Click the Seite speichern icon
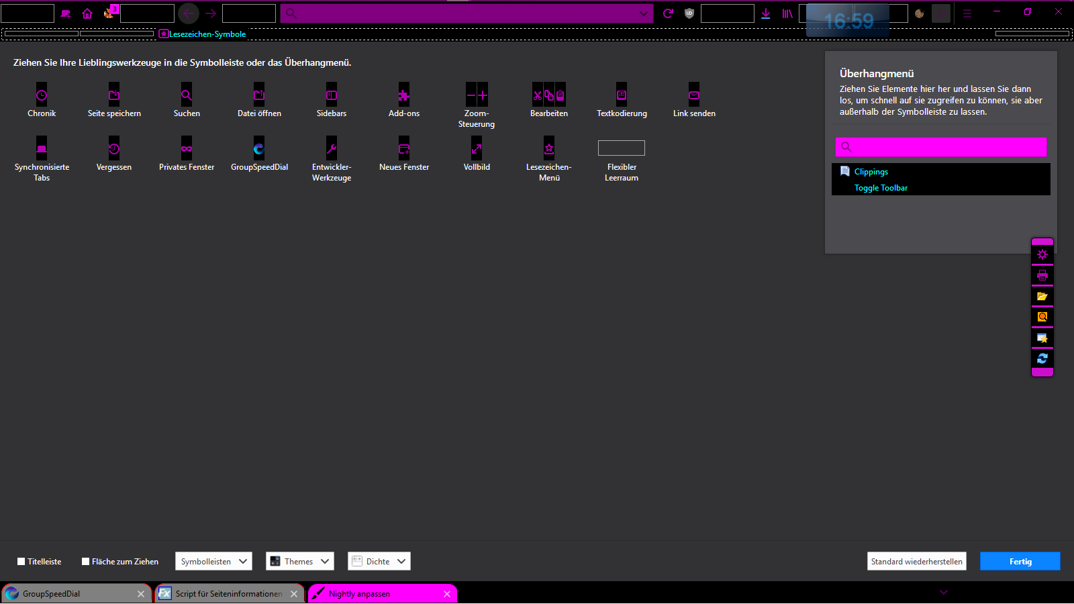1074x604 pixels. pyautogui.click(x=114, y=95)
